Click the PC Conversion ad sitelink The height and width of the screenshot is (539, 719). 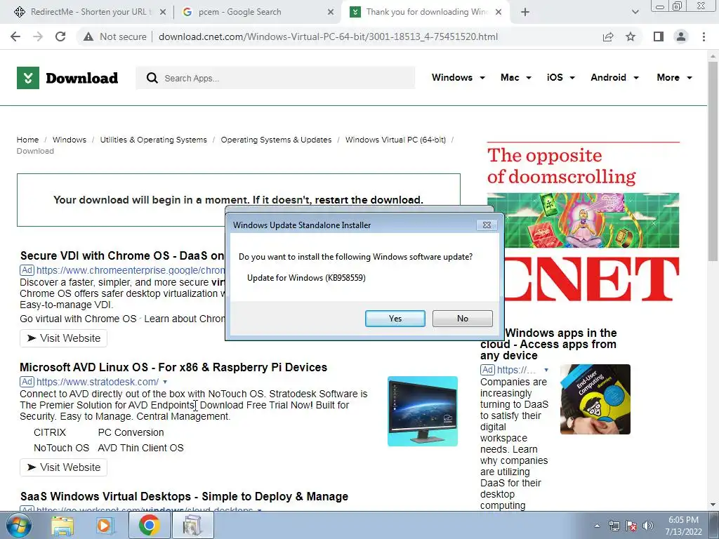click(131, 432)
